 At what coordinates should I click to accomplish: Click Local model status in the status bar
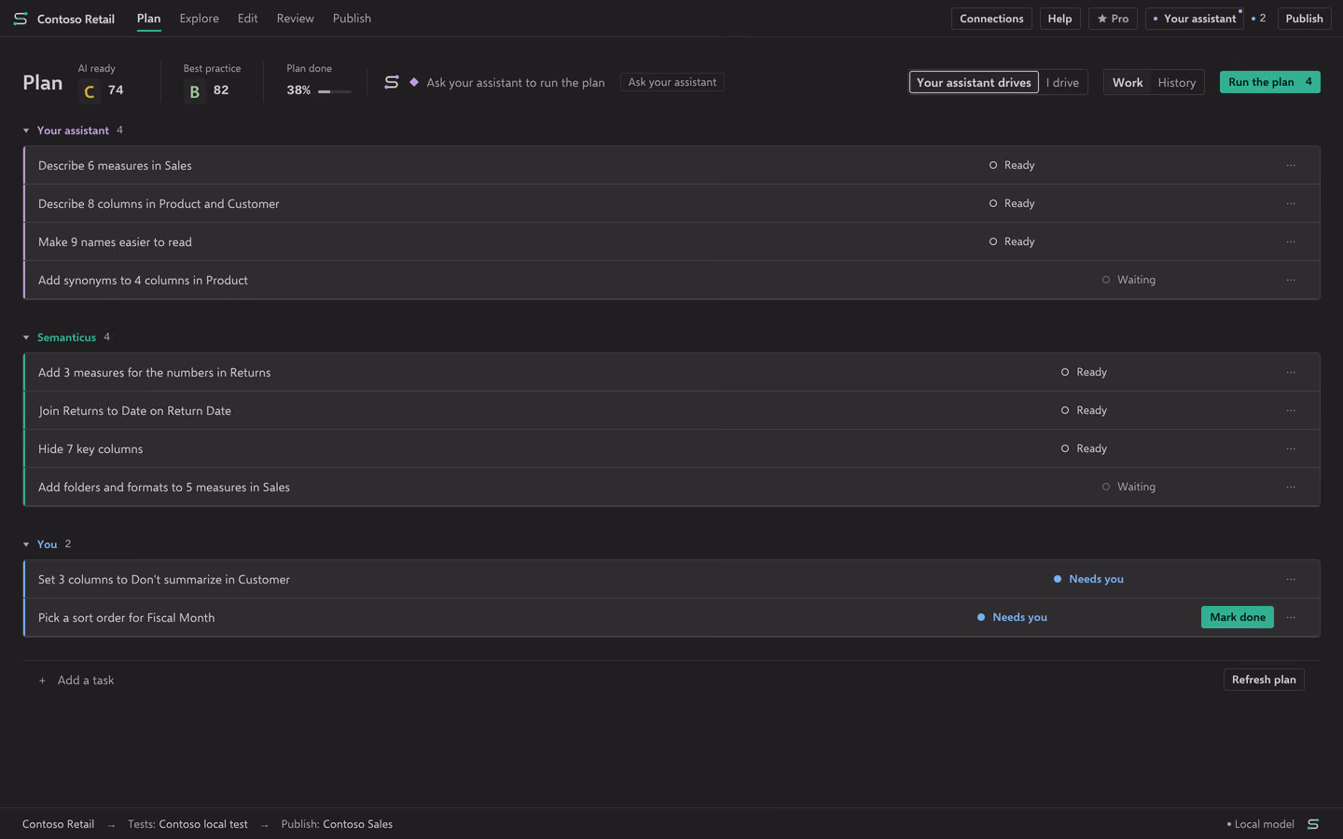click(1261, 824)
